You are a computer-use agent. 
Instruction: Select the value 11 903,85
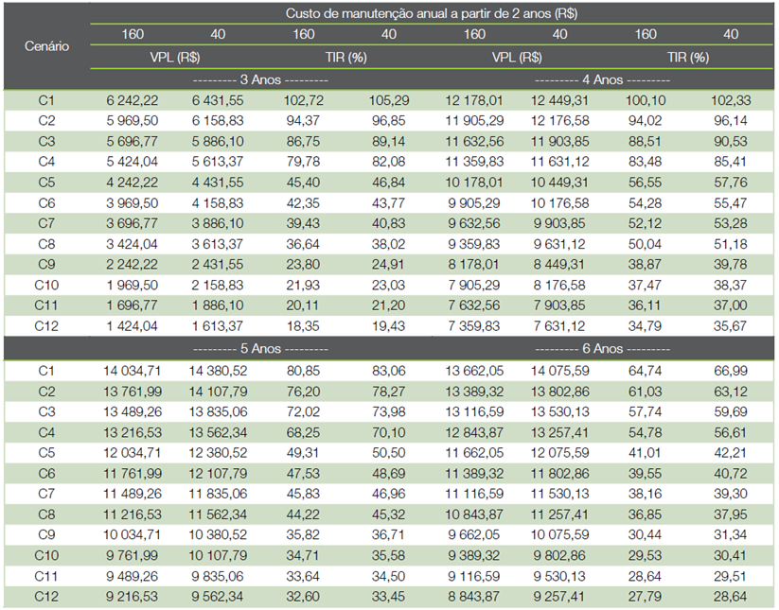(559, 142)
